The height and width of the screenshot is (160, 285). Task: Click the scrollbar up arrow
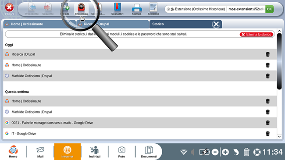tap(279, 31)
